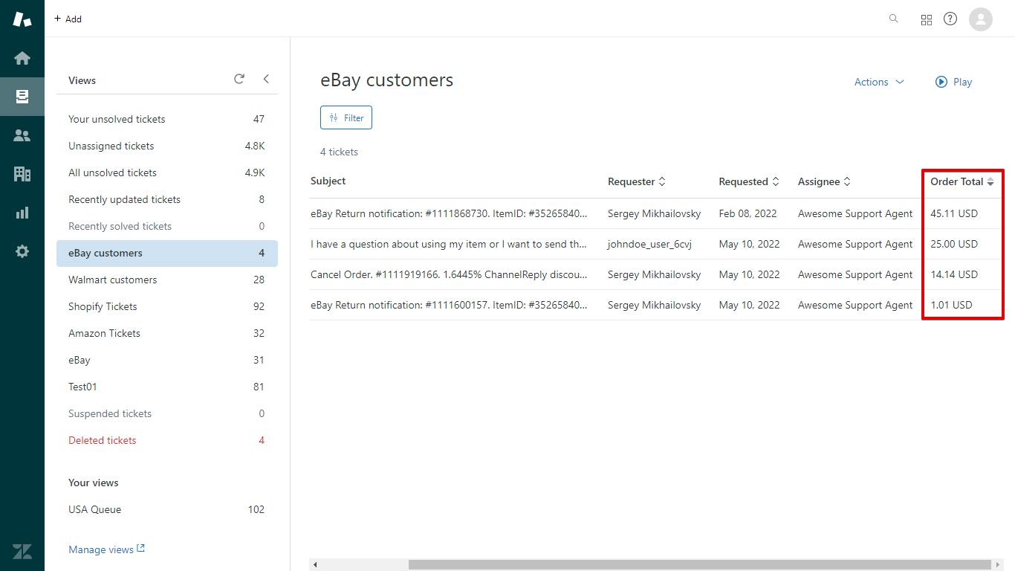
Task: Click the horizontal scrollbar thumb
Action: coord(700,565)
